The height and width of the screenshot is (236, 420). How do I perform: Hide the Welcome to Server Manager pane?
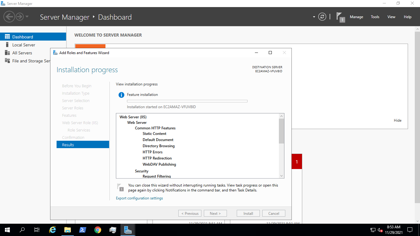tap(398, 120)
